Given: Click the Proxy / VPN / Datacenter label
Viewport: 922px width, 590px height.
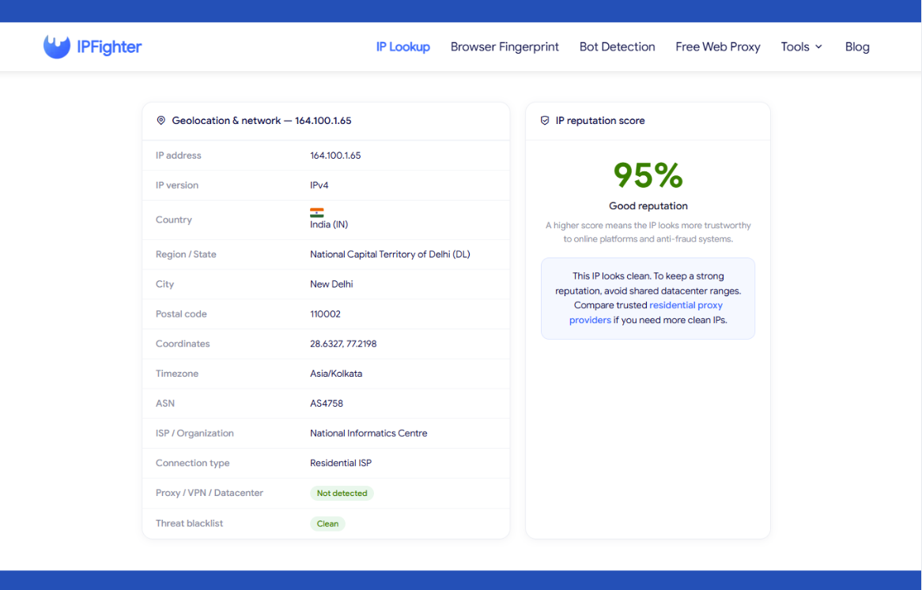Looking at the screenshot, I should 210,493.
